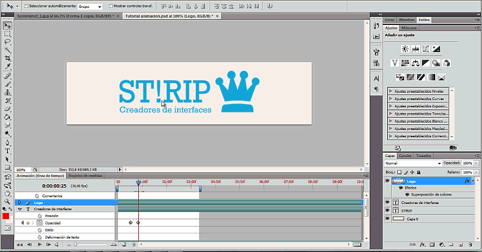This screenshot has width=482, height=252.
Task: Select the Clone Stamp tool
Action: [x=7, y=93]
